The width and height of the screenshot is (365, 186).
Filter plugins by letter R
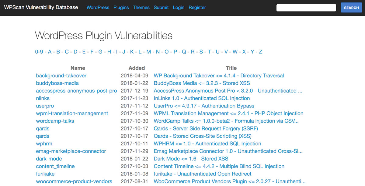point(193,52)
